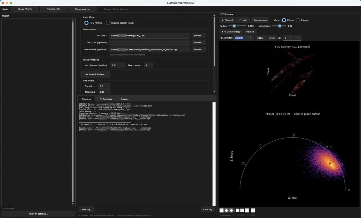Browse for the Machine IRF file
The width and height of the screenshot is (361, 218).
tap(198, 50)
